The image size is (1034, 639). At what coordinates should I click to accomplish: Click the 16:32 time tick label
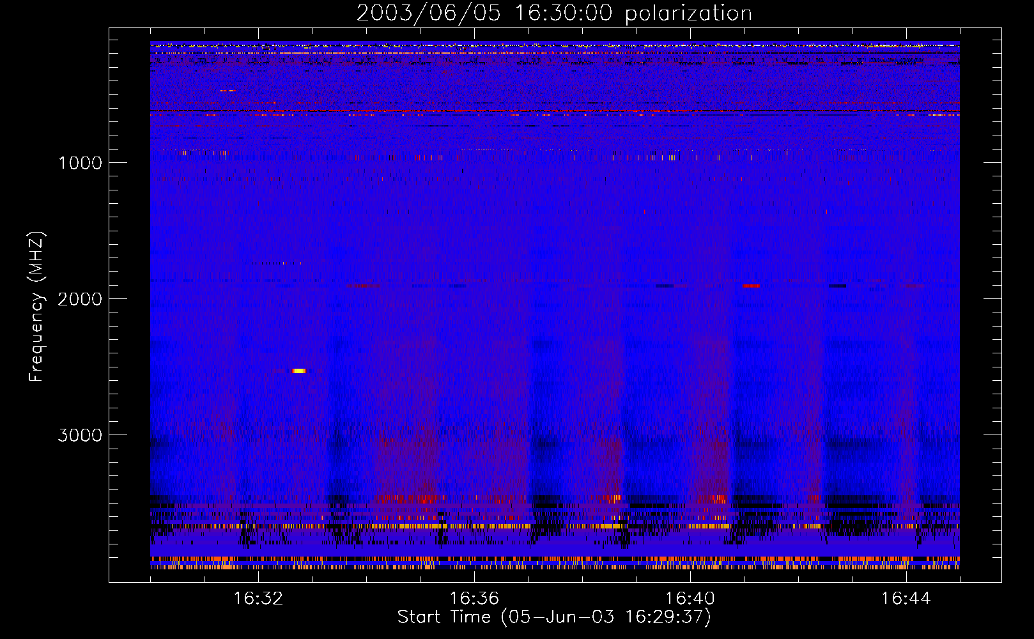pos(258,599)
